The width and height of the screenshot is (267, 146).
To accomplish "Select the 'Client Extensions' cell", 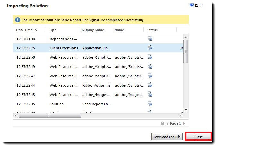I will [x=64, y=48].
